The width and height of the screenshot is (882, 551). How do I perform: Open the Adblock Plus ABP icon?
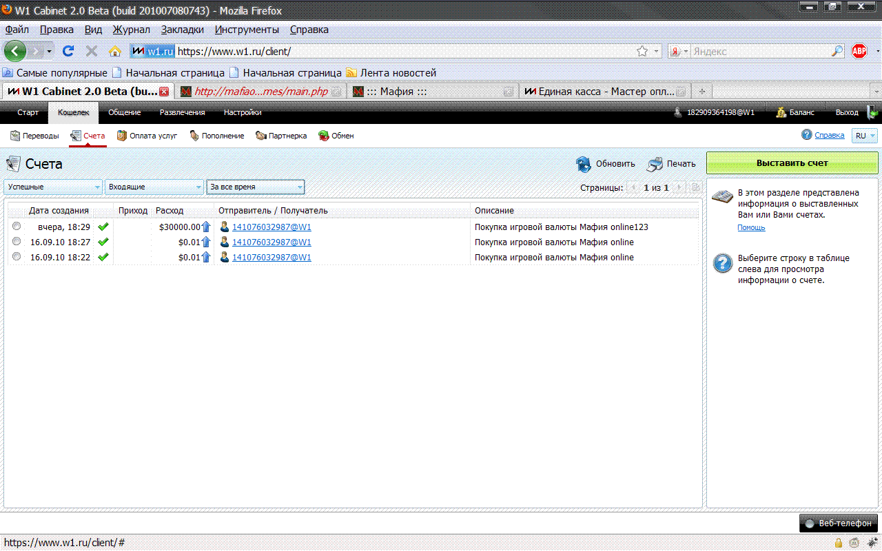859,51
